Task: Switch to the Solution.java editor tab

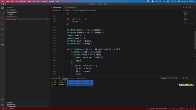Action: pyautogui.click(x=56, y=7)
